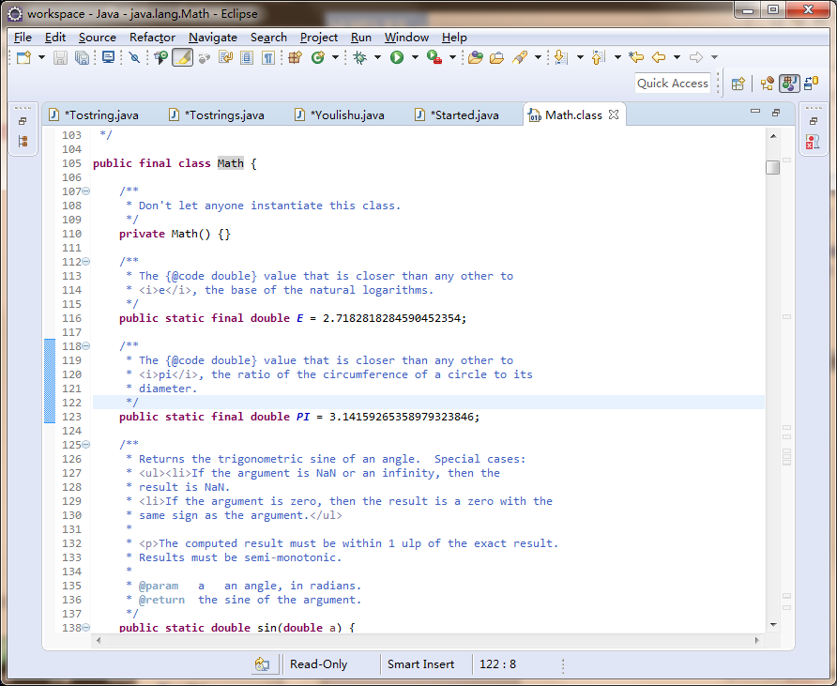
Task: Click the New Java Class icon
Action: coord(318,57)
